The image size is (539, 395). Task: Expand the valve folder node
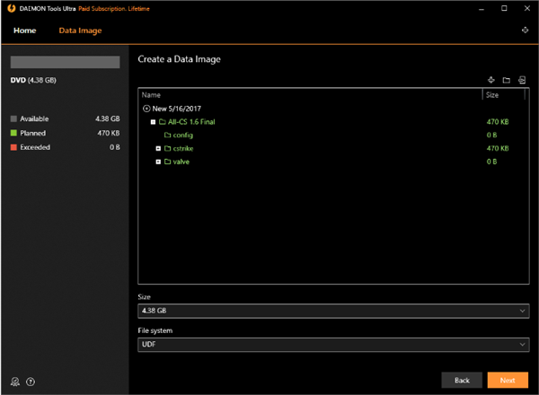tap(158, 162)
